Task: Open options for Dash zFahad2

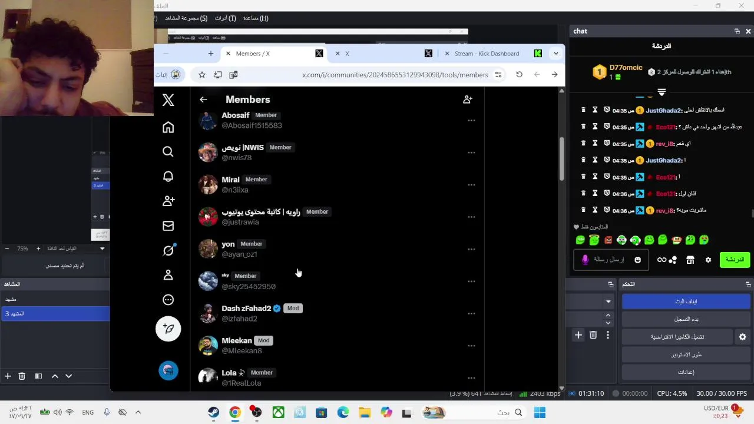Action: point(471,313)
